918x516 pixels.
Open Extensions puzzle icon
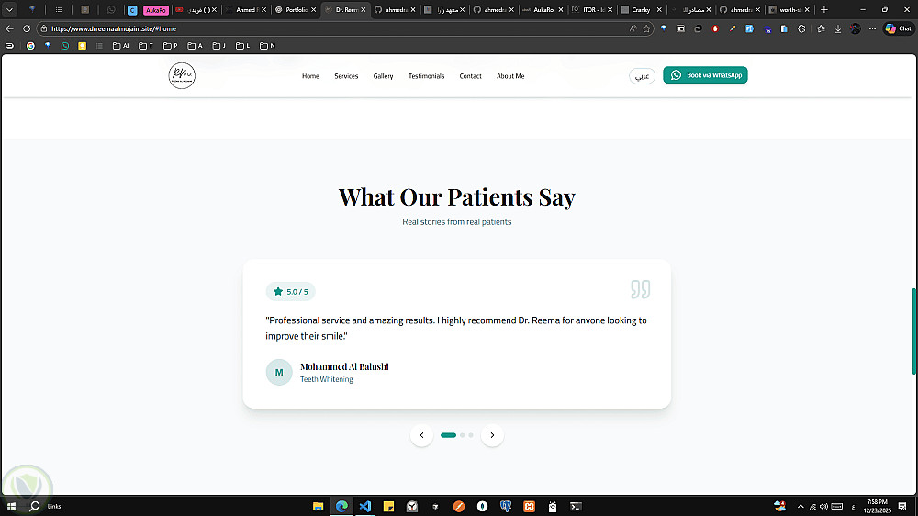click(x=801, y=28)
